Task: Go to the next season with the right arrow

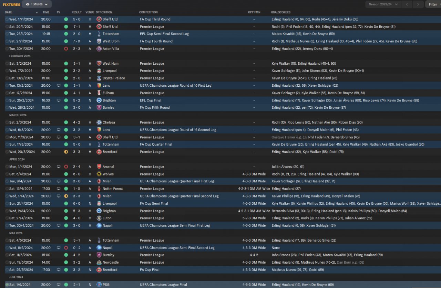Action: tap(418, 4)
